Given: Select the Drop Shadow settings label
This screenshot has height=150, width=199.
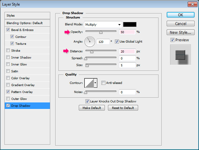Looking at the screenshot, I should pyautogui.click(x=21, y=106).
